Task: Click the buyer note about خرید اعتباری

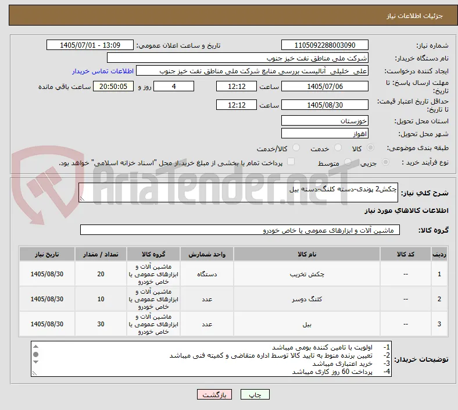Action: 342,363
